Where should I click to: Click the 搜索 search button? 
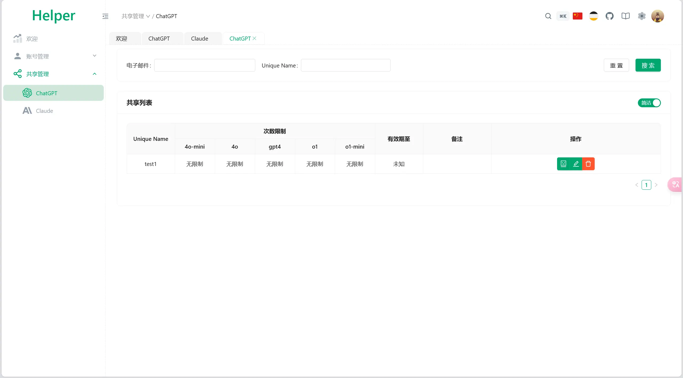648,65
